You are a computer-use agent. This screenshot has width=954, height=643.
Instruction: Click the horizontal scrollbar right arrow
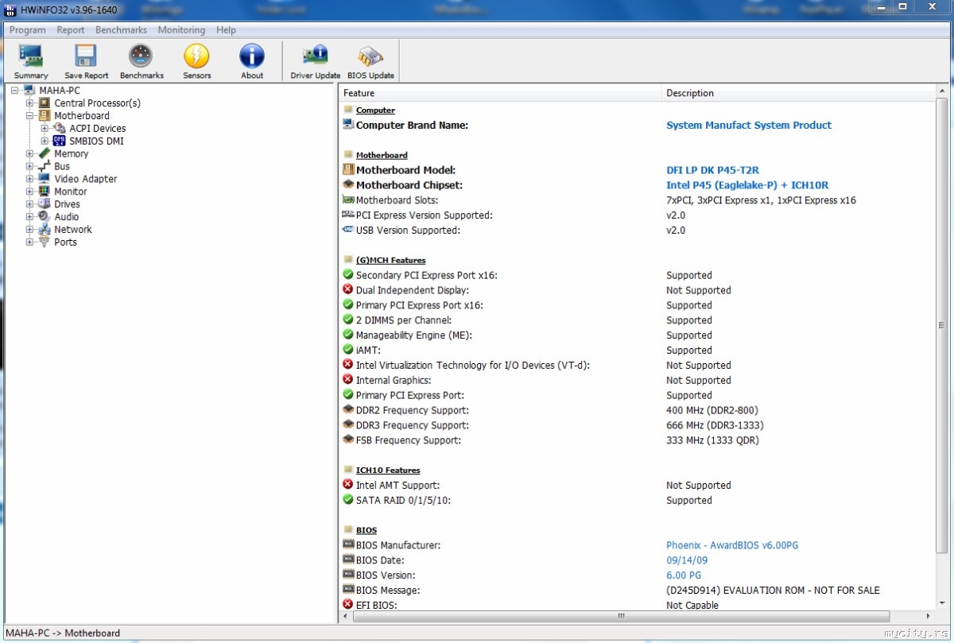click(x=928, y=616)
